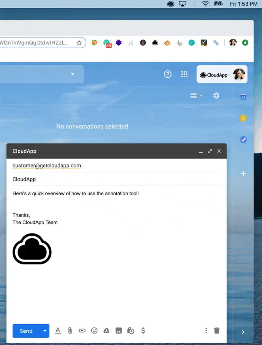Screen dimensions: 262x345
Task: Attach files with the paperclip icon
Action: [x=70, y=331]
